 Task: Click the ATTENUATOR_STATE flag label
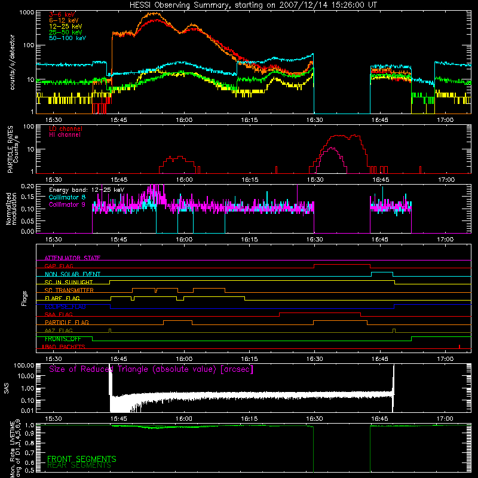(x=72, y=258)
